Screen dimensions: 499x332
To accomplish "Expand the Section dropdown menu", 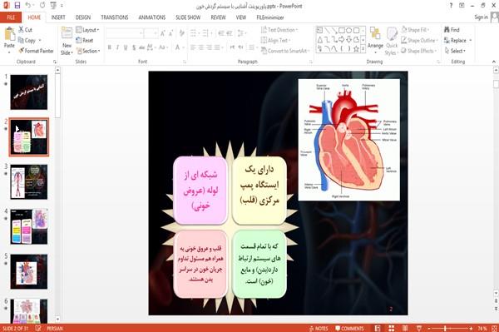I will (88, 51).
